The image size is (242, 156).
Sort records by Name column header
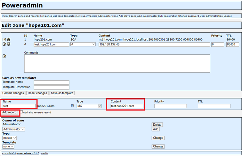[x=38, y=35]
